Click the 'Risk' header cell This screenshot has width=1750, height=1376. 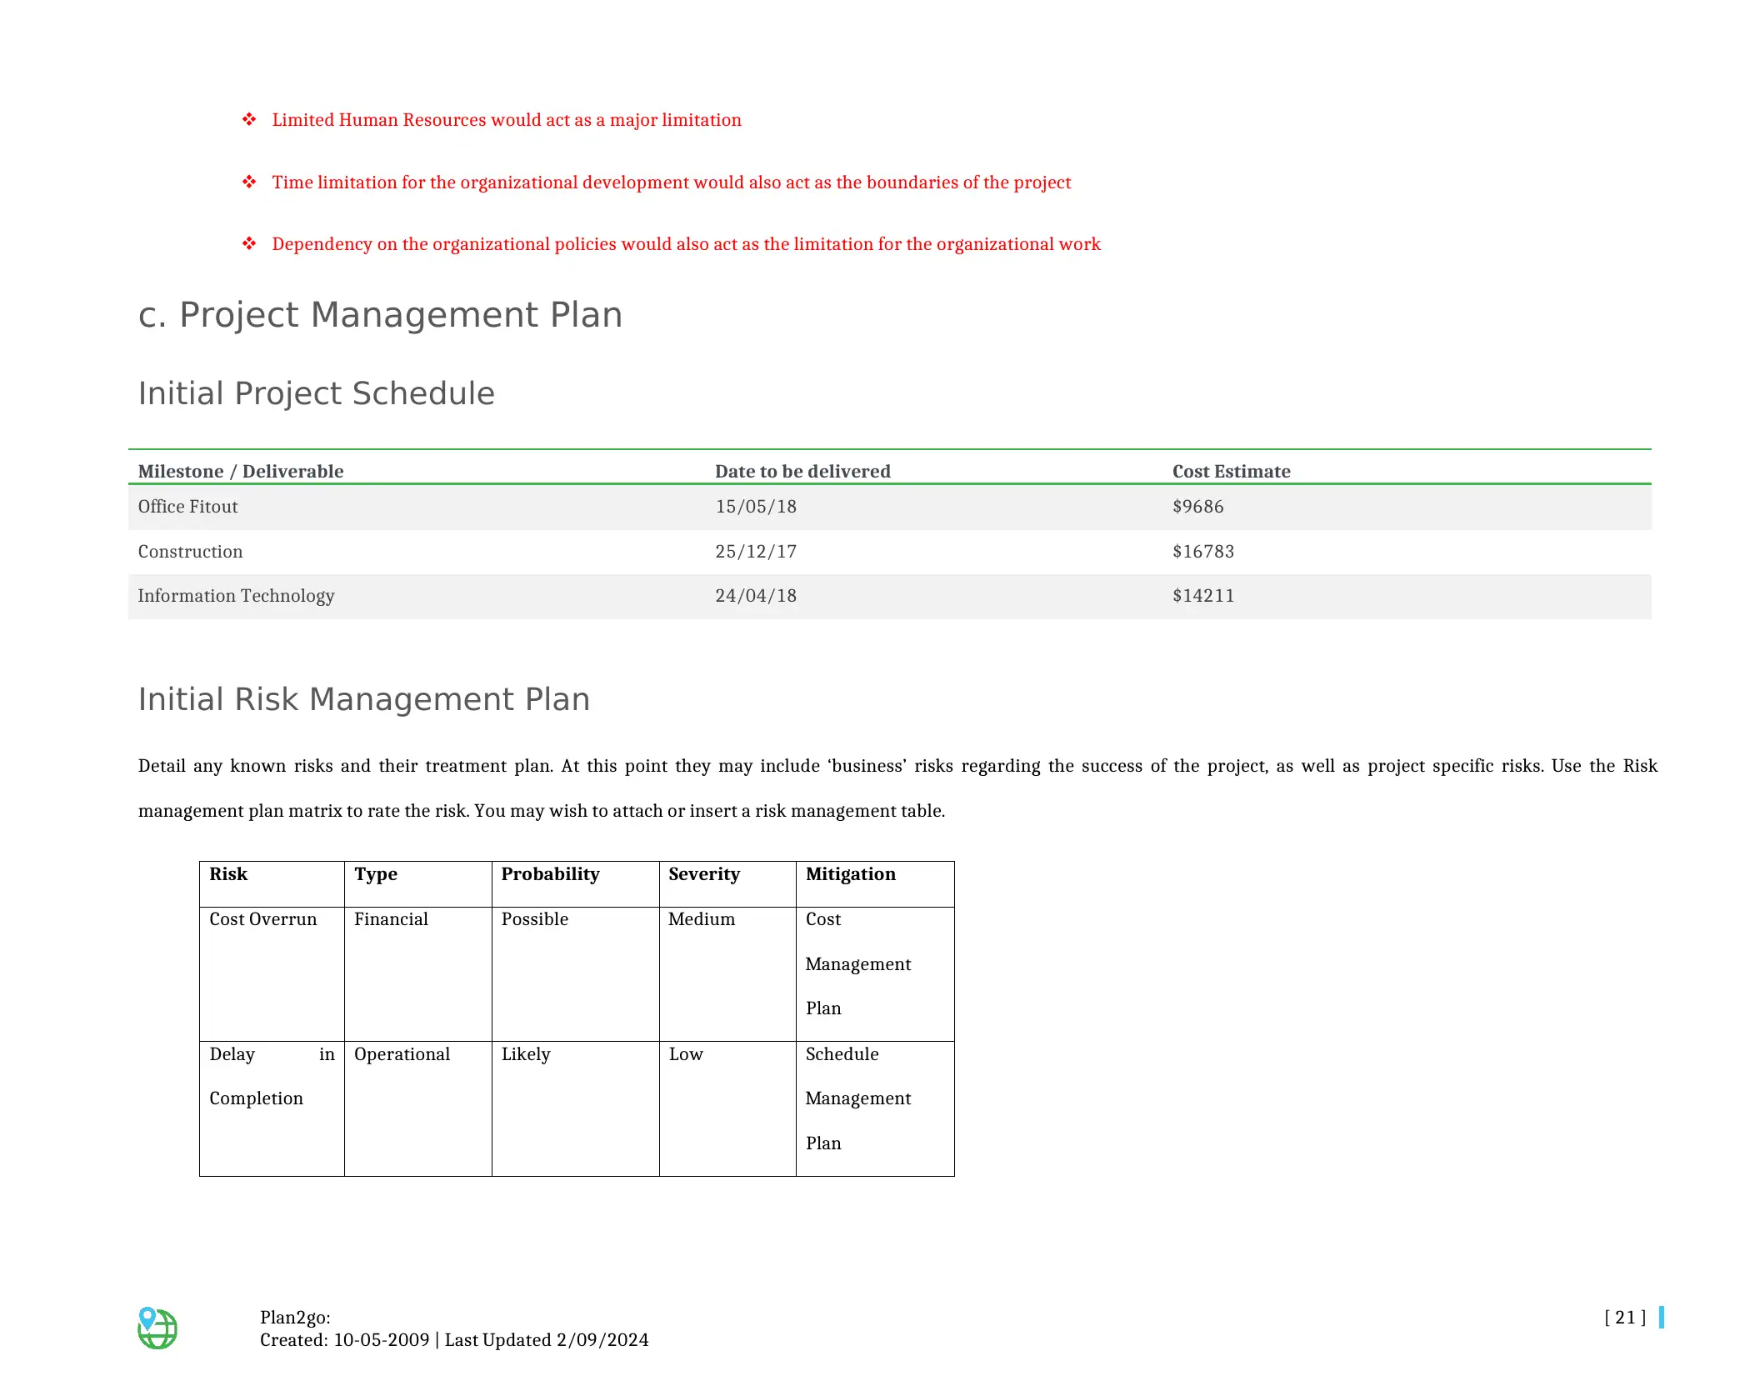[x=272, y=884]
